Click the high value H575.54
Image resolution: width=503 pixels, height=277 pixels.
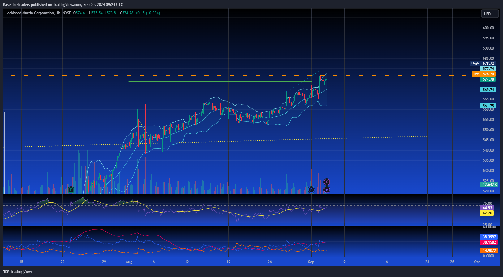tap(96, 13)
